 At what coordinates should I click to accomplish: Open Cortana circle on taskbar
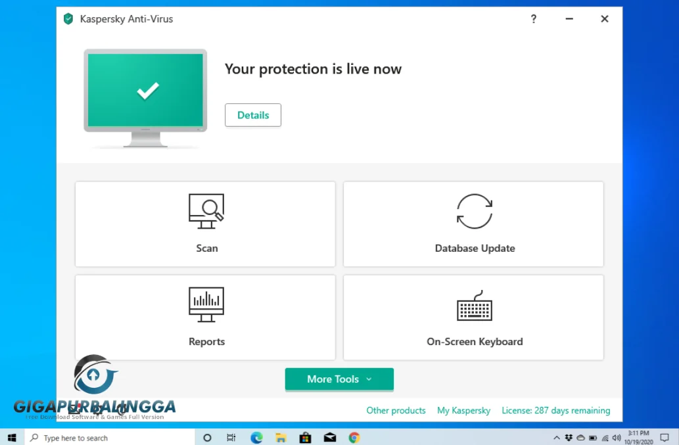coord(207,438)
